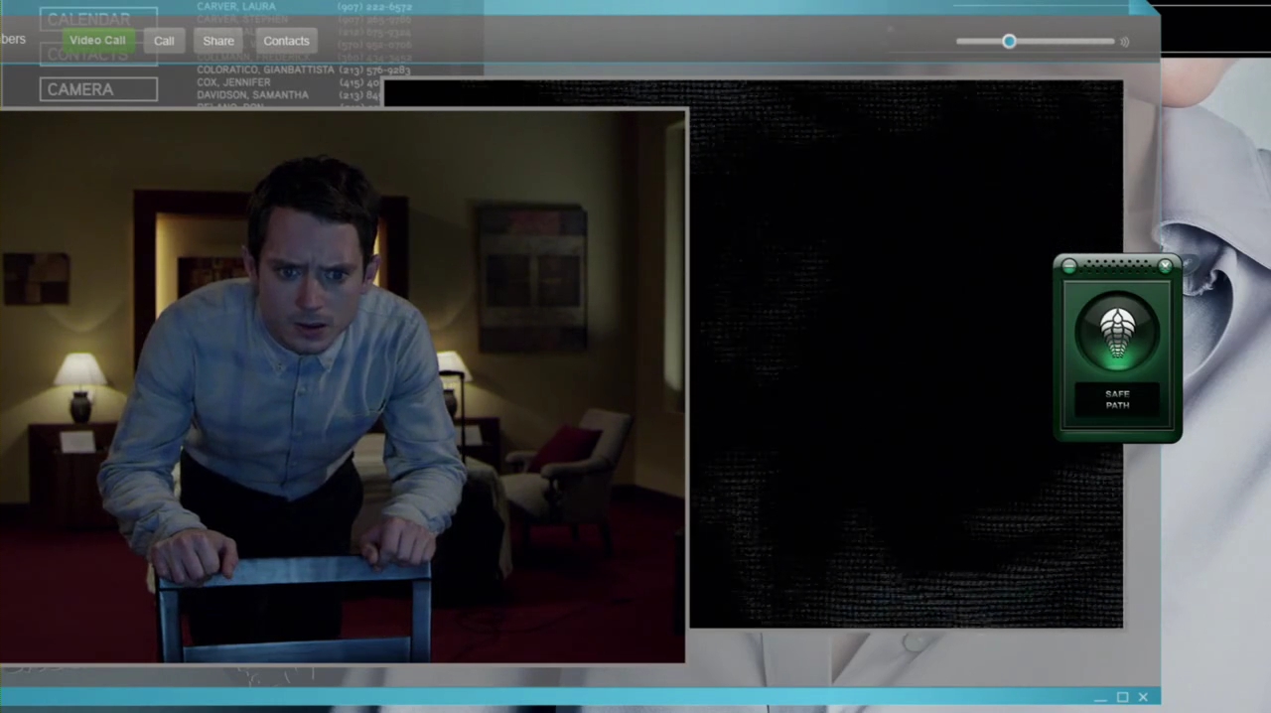Click the Share button
The width and height of the screenshot is (1271, 713).
tap(218, 41)
